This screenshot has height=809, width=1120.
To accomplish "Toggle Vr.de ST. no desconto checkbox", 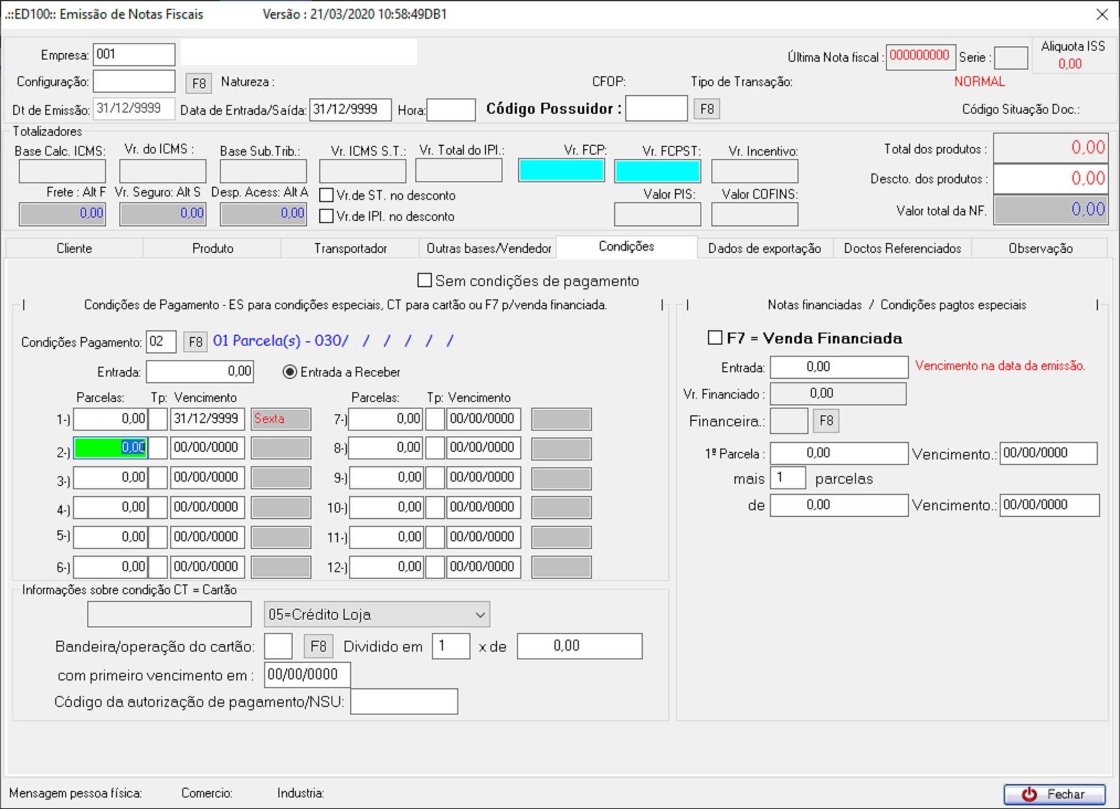I will coord(326,196).
